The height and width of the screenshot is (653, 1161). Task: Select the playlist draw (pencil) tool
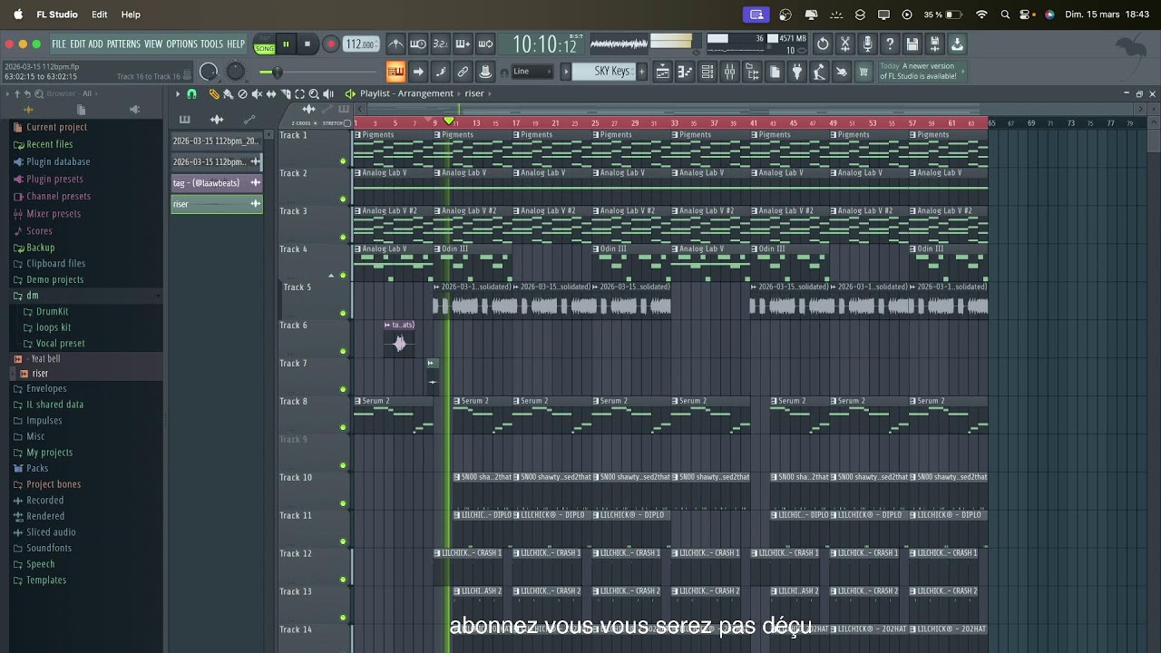click(214, 93)
